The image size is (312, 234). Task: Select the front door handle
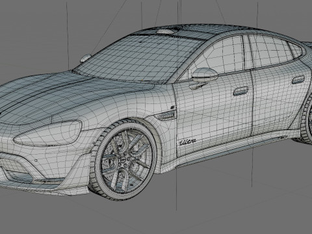(240, 91)
